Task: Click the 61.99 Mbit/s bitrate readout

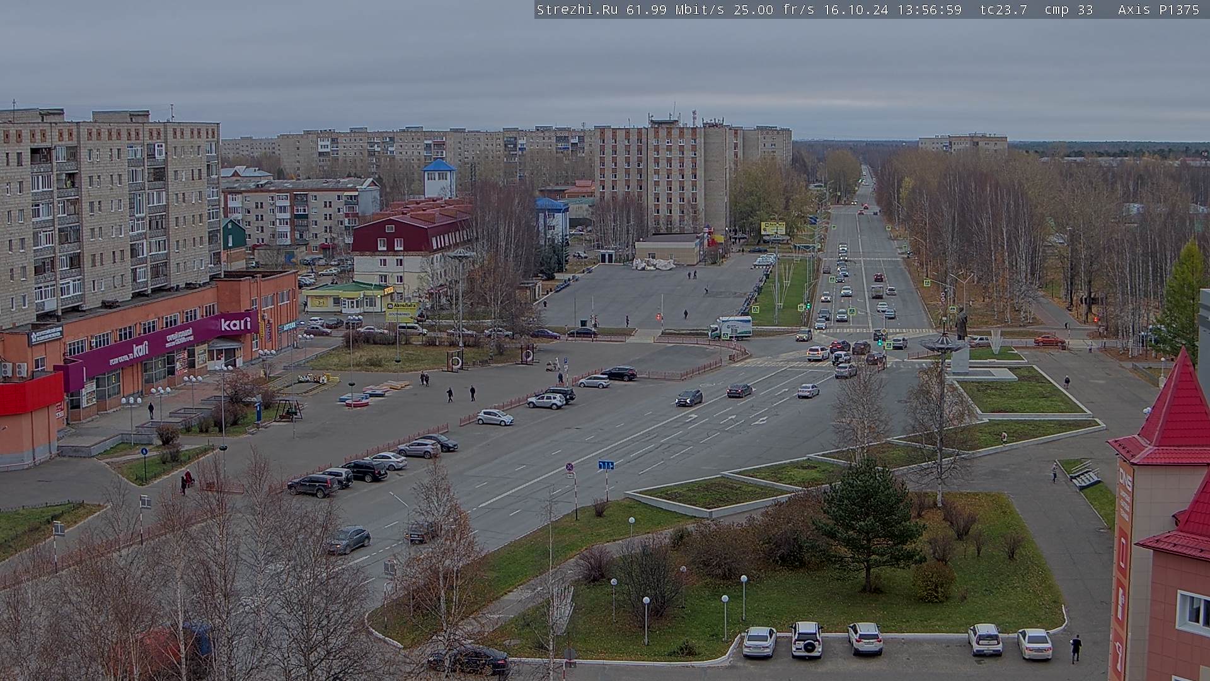Action: (x=674, y=9)
